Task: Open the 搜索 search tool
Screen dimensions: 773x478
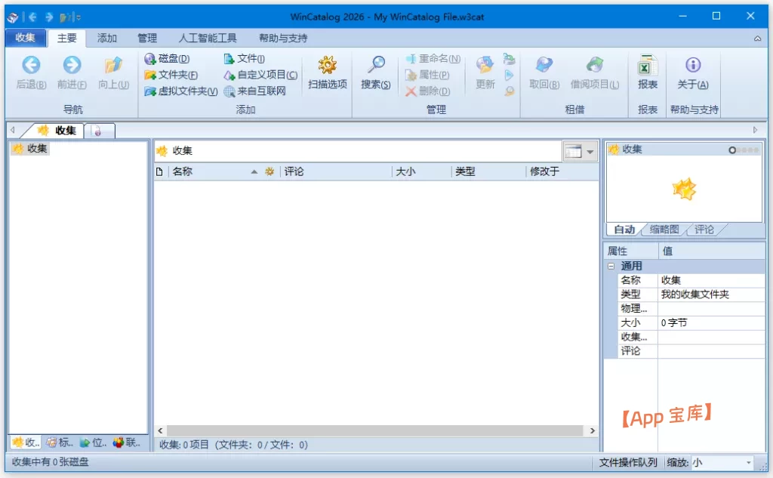Action: click(376, 72)
